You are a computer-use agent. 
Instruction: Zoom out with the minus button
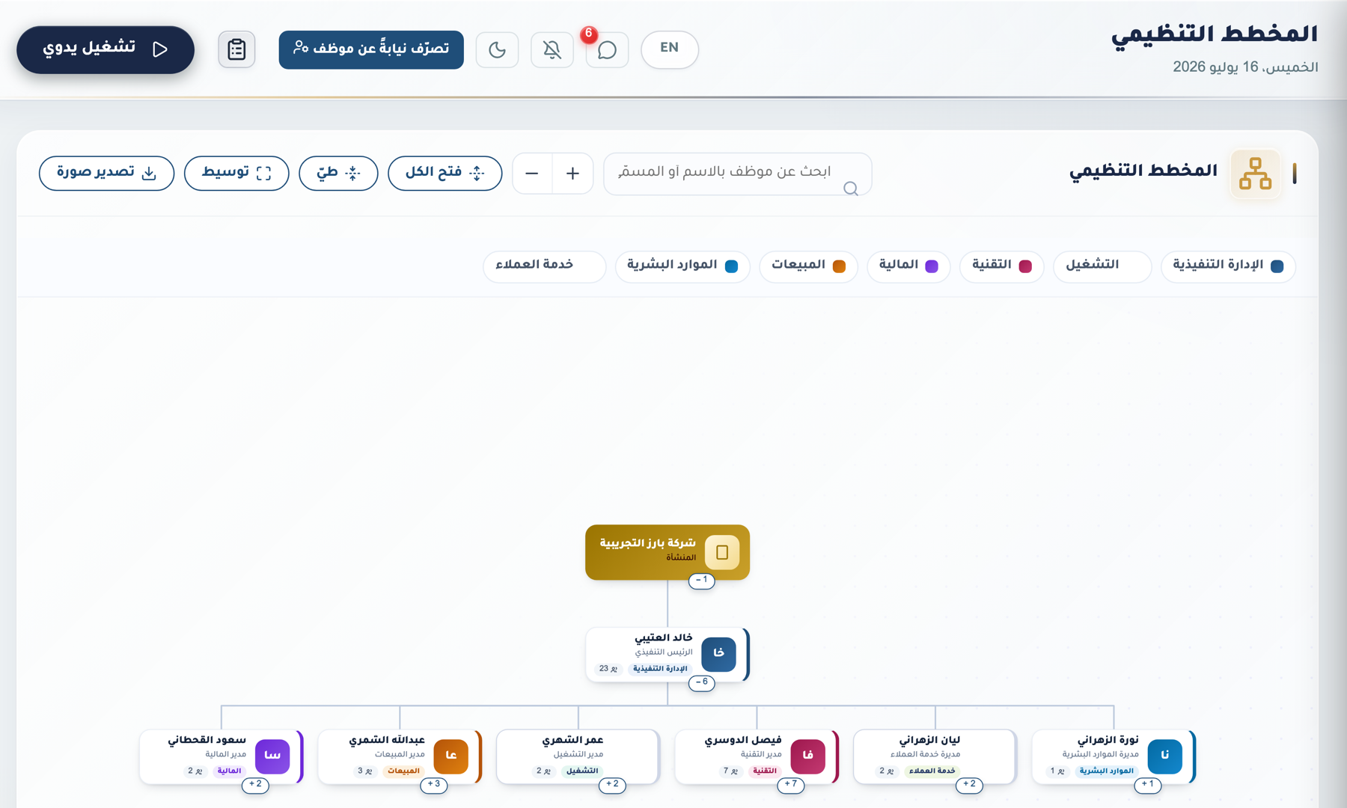click(532, 174)
